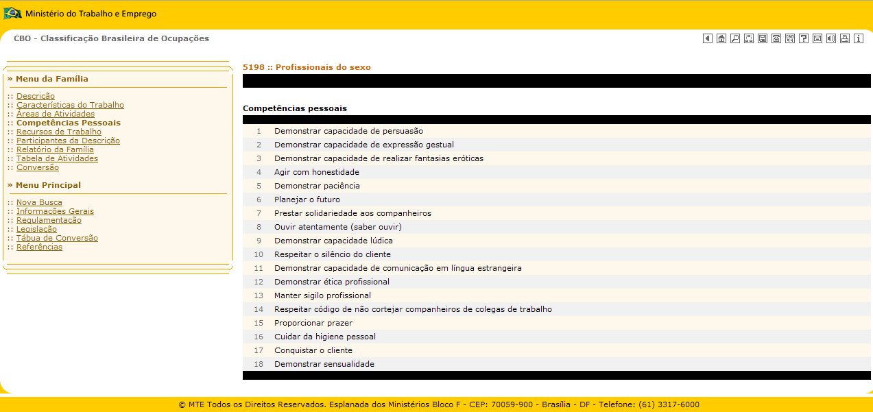Open the Regulamentação link

pyautogui.click(x=49, y=220)
